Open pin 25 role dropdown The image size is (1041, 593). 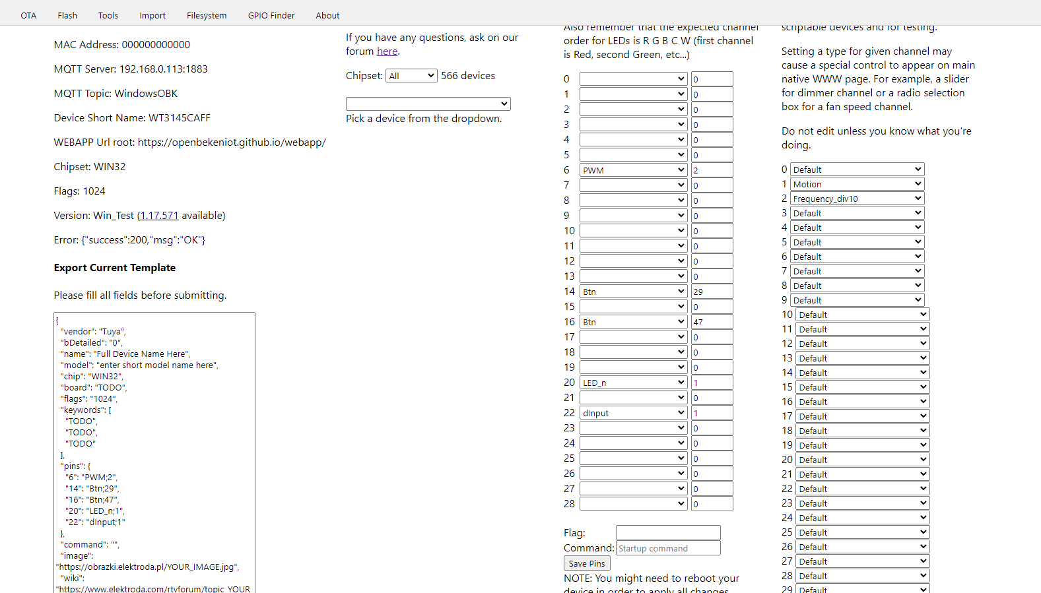[634, 458]
